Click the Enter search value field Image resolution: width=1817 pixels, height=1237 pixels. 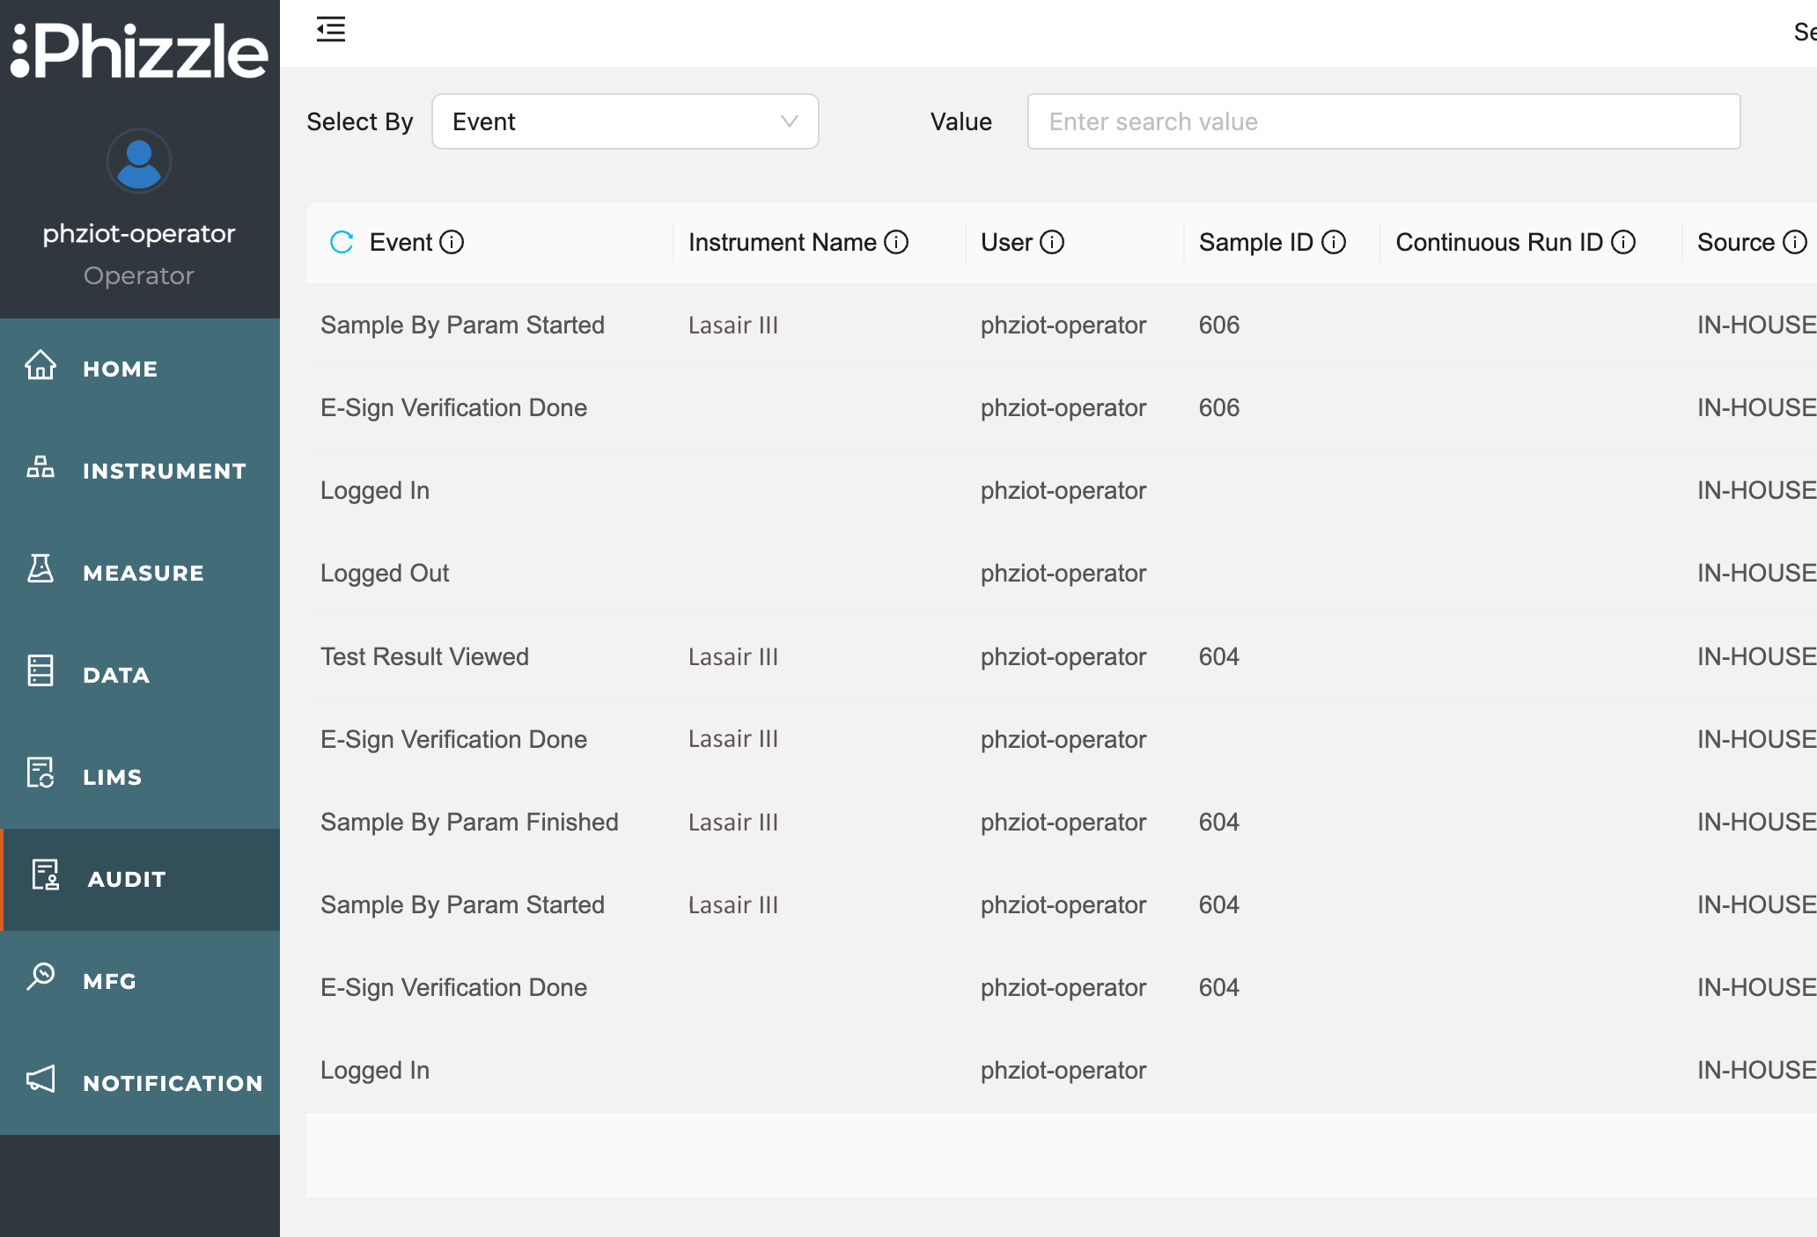click(x=1382, y=121)
